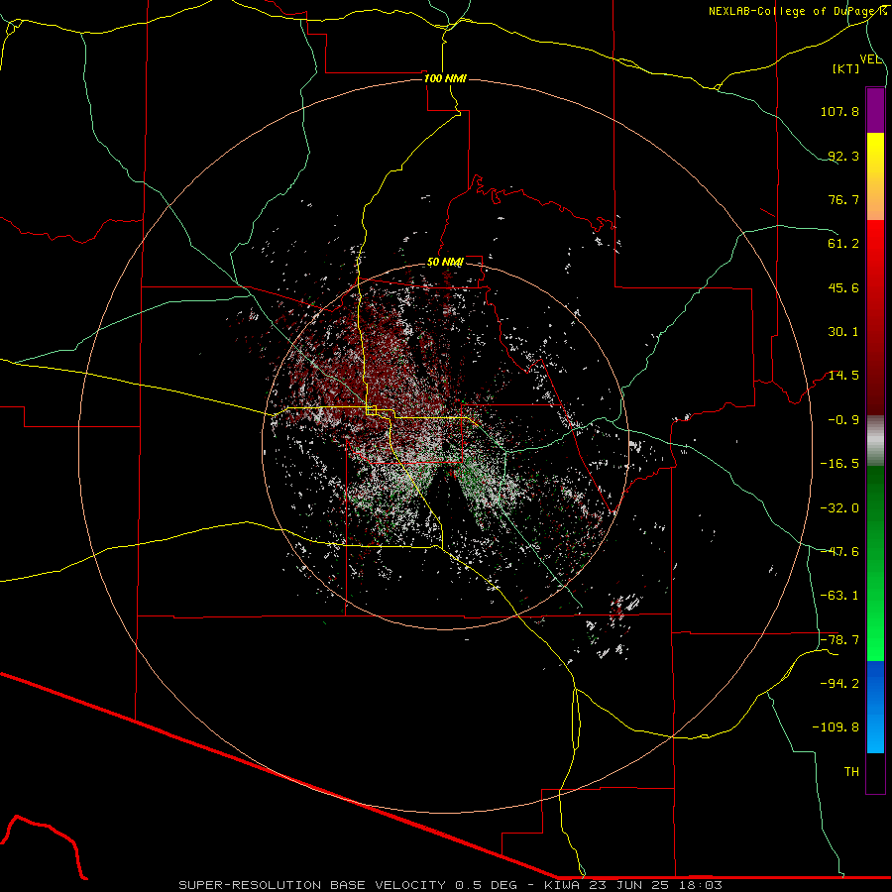Pick the yellow-orange segment of velocity scale

click(875, 176)
